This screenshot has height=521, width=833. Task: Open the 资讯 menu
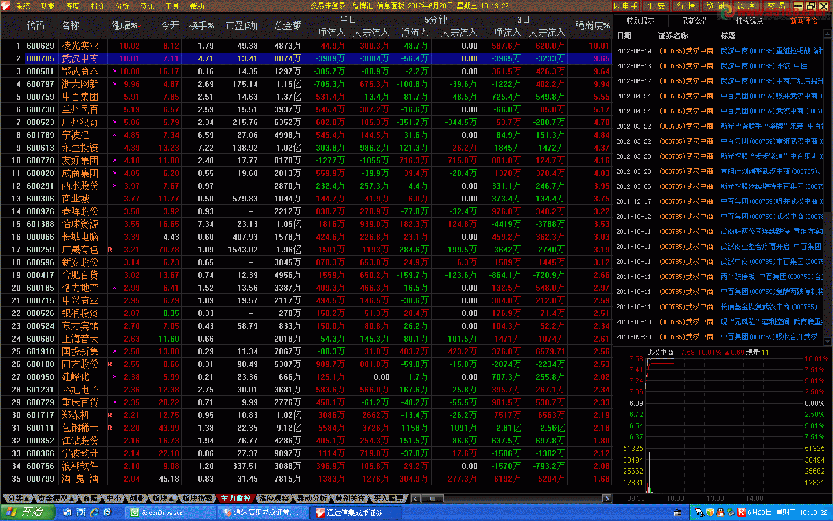pos(148,6)
